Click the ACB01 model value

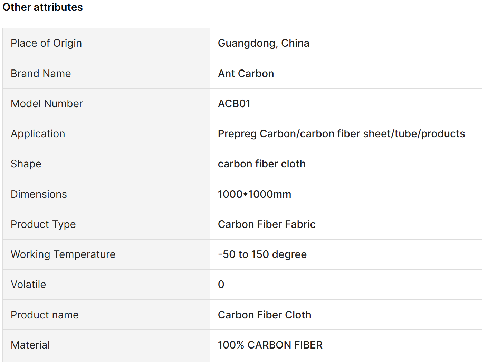[x=234, y=103]
